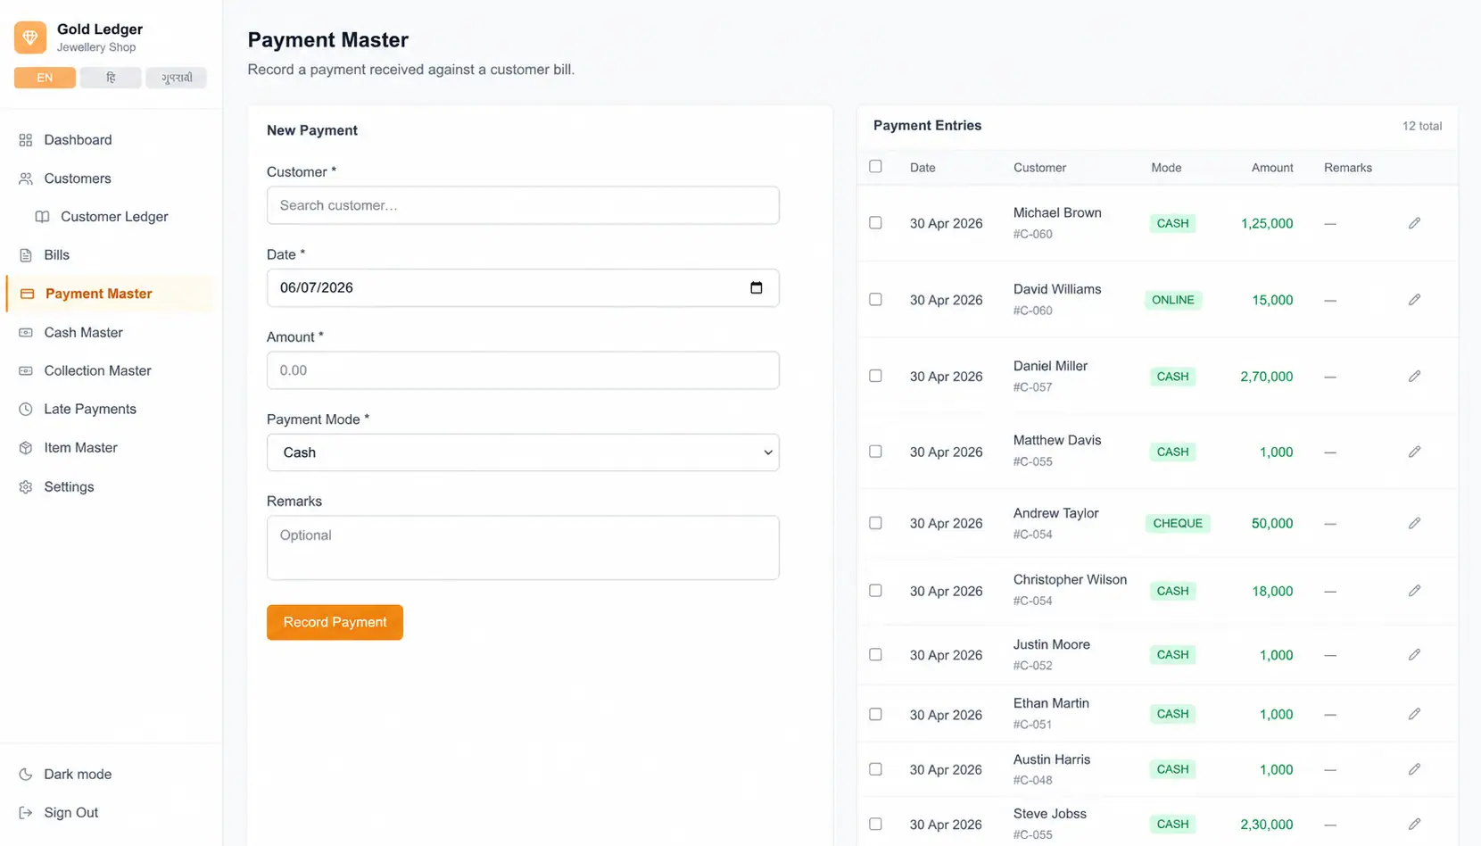
Task: Click the Settings gear icon
Action: coord(26,487)
